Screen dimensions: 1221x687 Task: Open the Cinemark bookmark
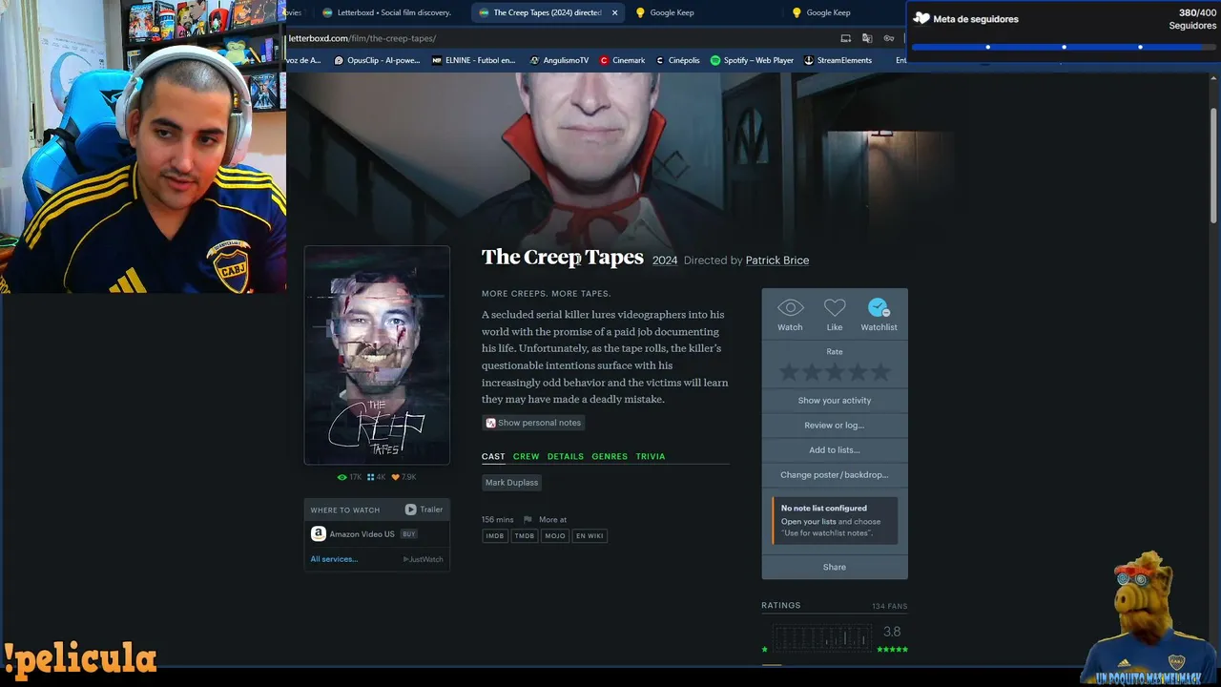tap(622, 60)
